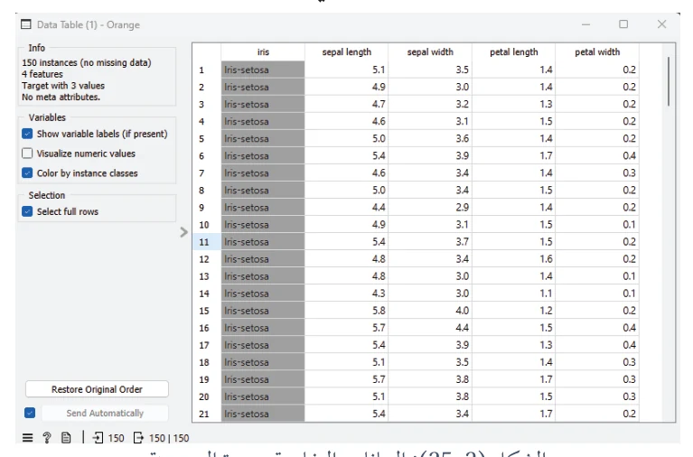Image resolution: width=693 pixels, height=457 pixels.
Task: Click petal width 0.4 in row 17
Action: coord(597,345)
